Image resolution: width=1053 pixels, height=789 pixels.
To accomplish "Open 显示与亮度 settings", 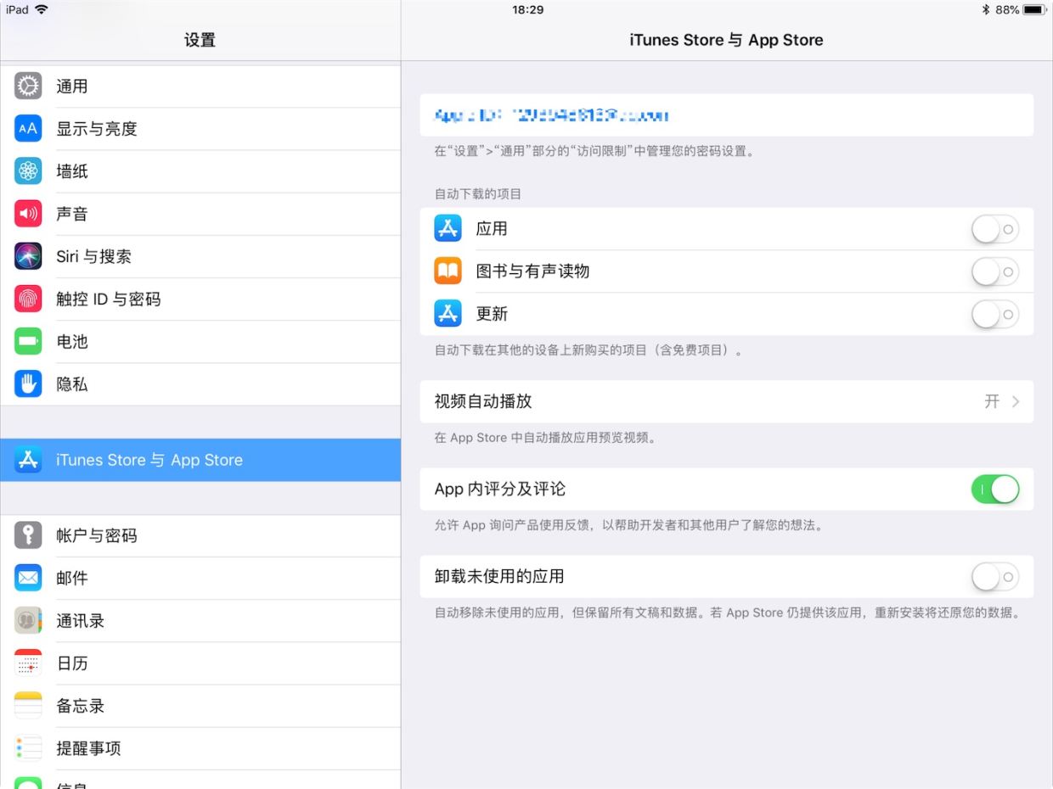I will pos(200,128).
